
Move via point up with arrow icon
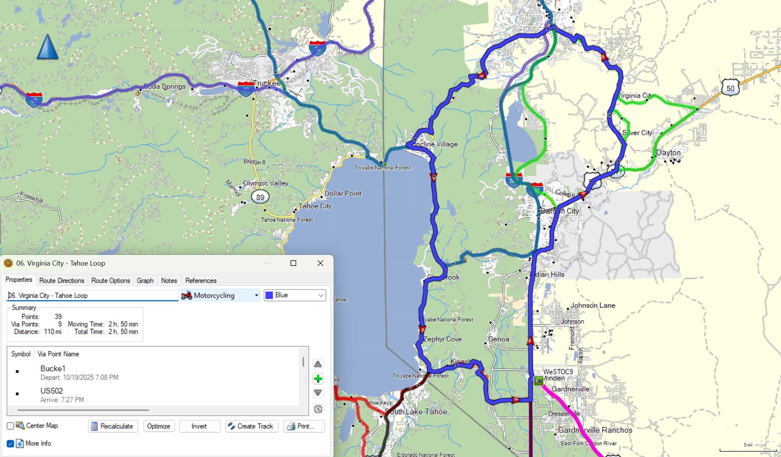pos(318,364)
